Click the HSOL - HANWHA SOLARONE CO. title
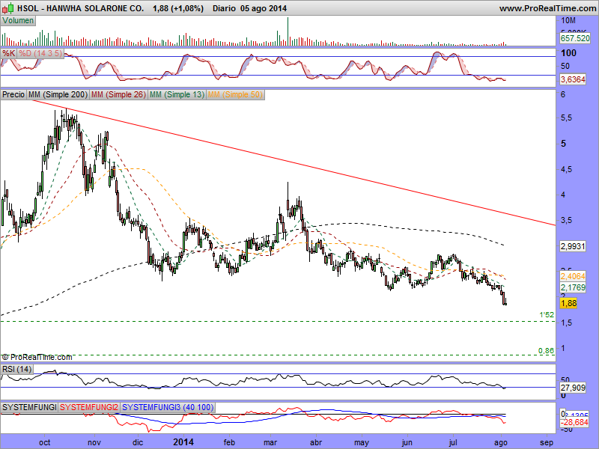This screenshot has height=449, width=599. click(x=81, y=8)
